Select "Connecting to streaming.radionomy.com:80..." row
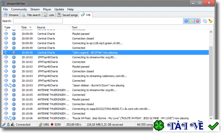The image size is (221, 133). coord(106,76)
